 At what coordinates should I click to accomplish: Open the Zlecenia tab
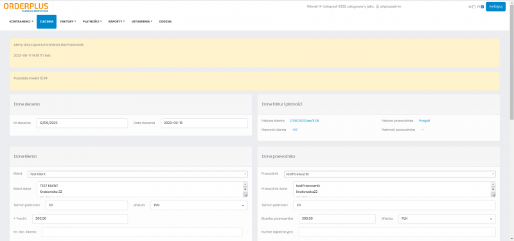coord(46,22)
